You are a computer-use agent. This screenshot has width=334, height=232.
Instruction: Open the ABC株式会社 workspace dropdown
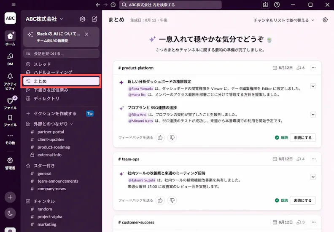point(61,19)
